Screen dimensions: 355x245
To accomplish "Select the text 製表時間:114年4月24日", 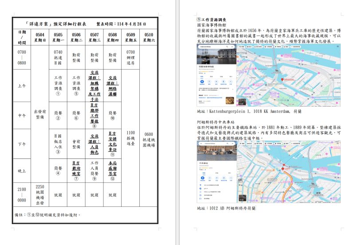I will coord(121,24).
